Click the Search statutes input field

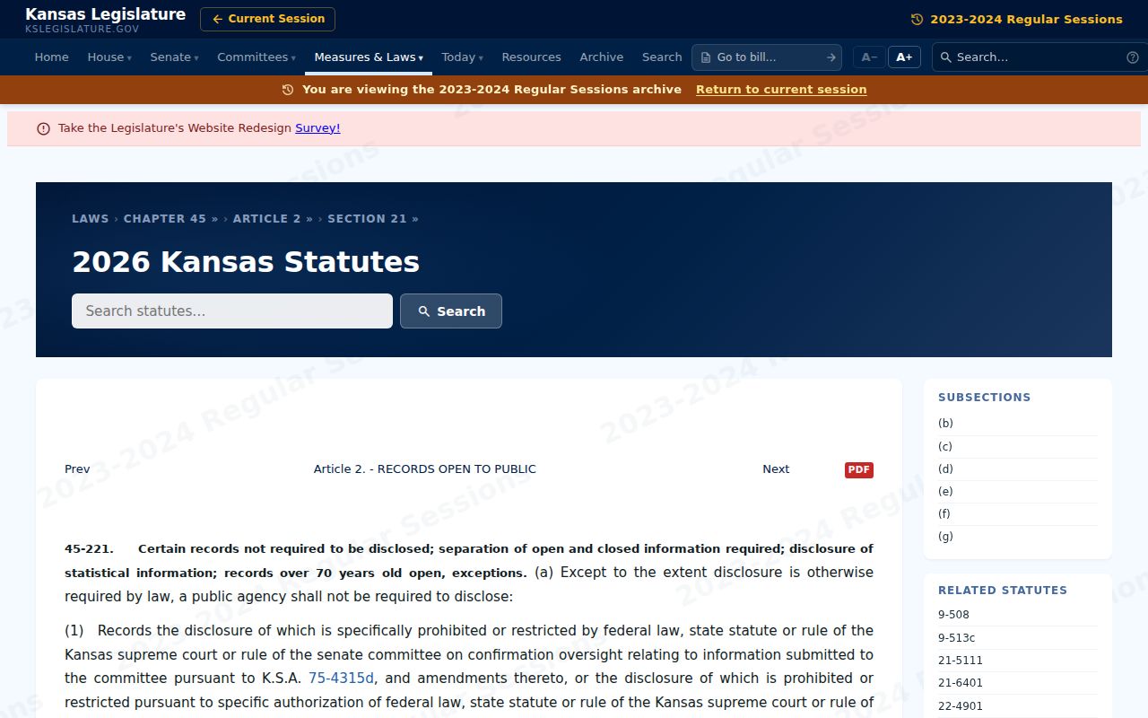pos(232,311)
